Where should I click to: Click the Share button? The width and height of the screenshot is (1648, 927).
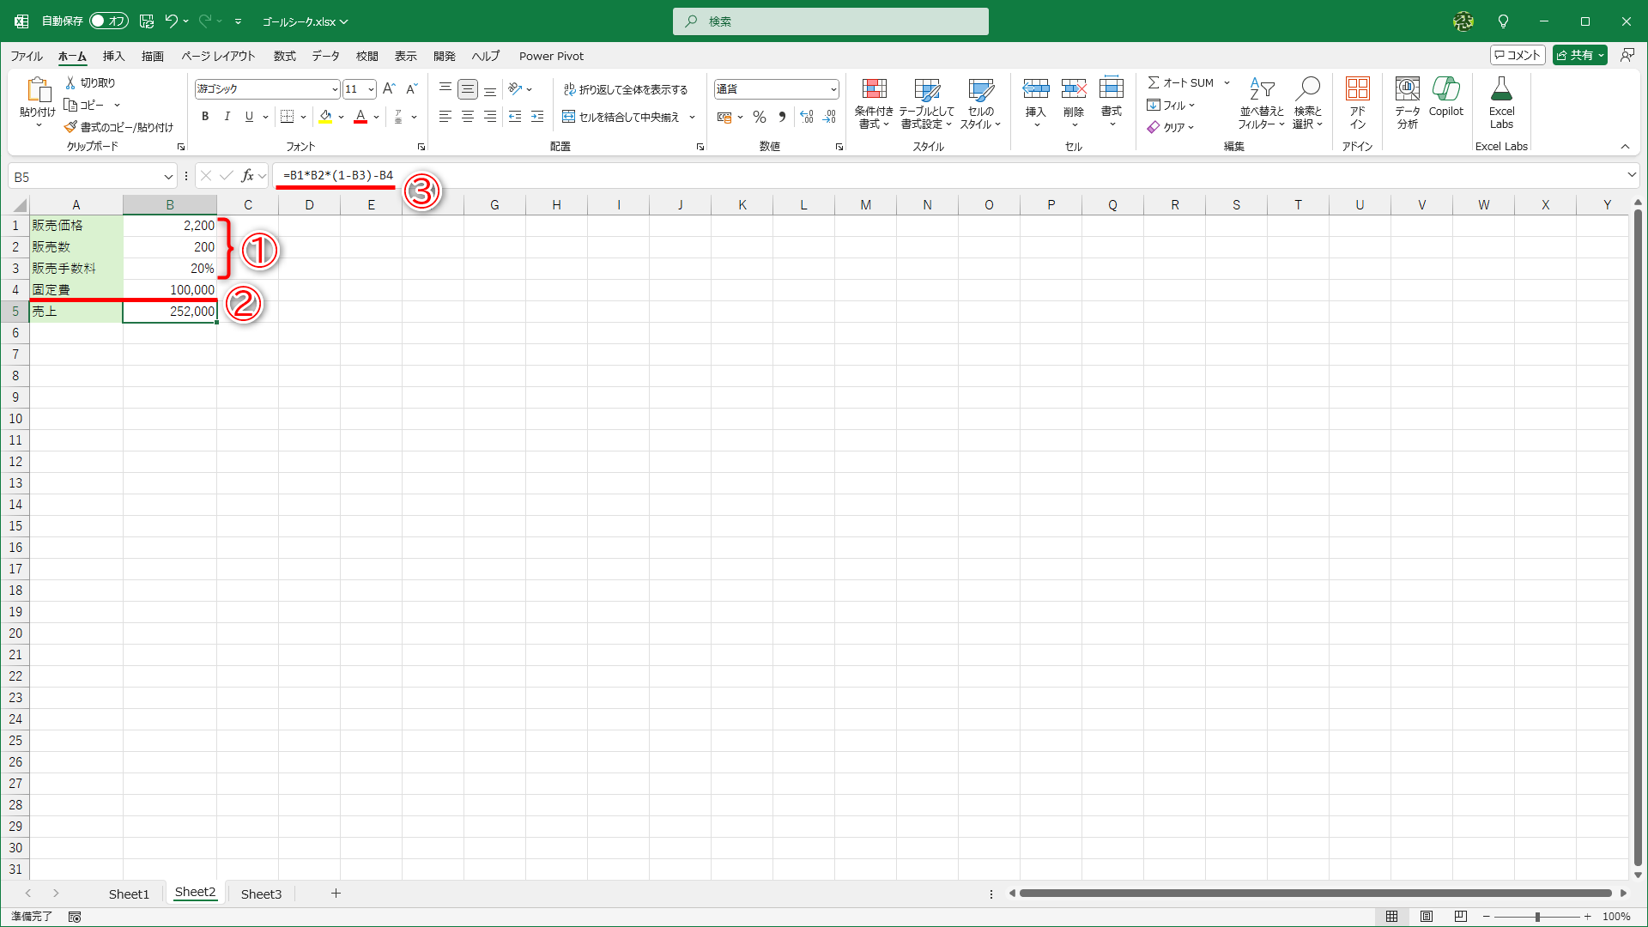[x=1575, y=55]
